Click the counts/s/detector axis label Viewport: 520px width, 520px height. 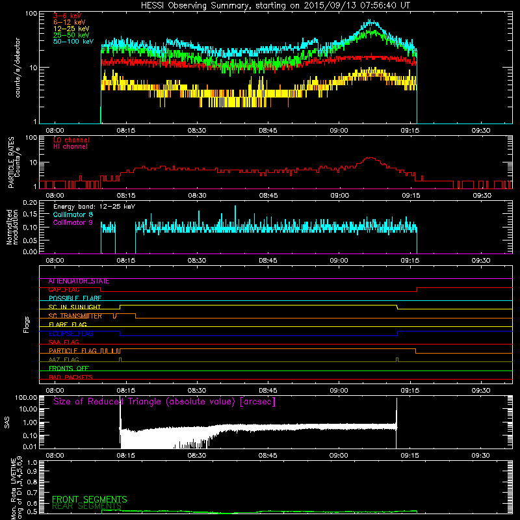[x=18, y=68]
